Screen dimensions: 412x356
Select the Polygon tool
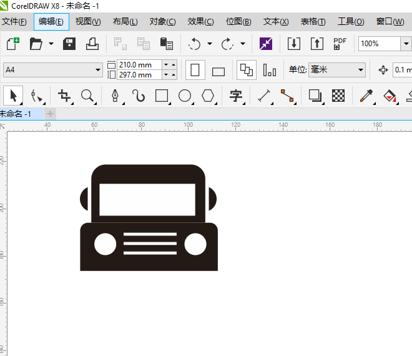point(208,96)
